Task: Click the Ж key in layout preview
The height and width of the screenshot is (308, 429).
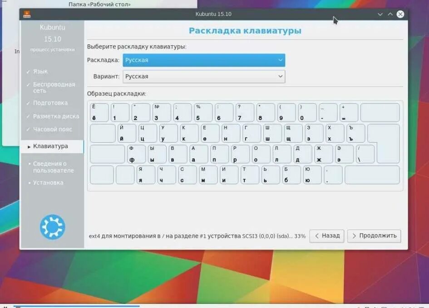Action: pos(324,154)
